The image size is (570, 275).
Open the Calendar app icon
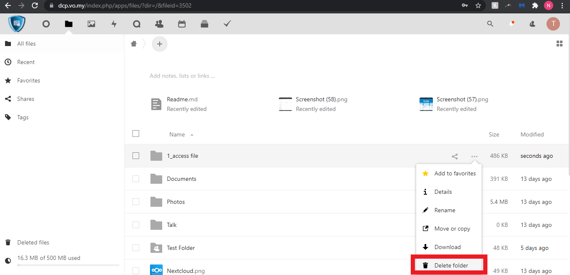(x=182, y=24)
